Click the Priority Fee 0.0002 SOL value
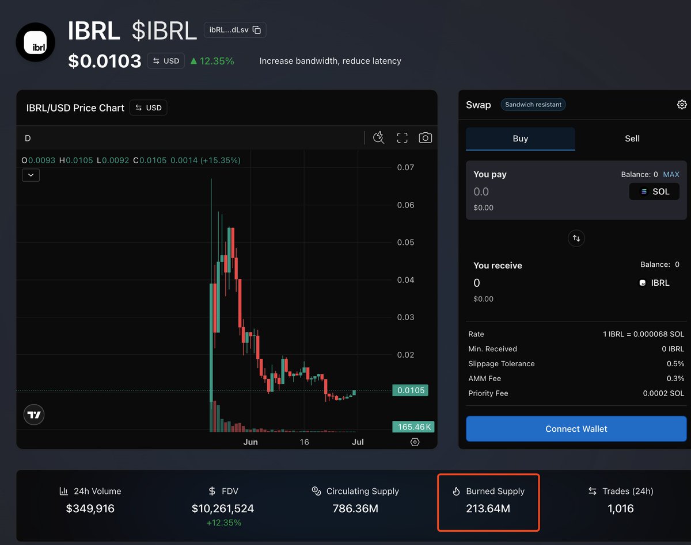Screen dimensions: 691x545 click(x=663, y=394)
